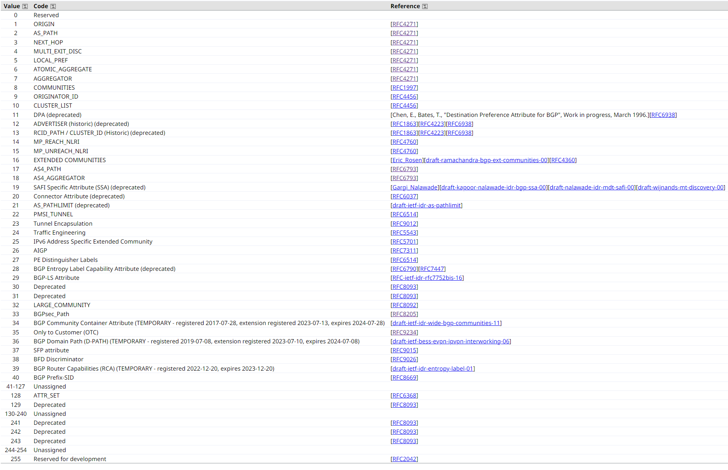Open RFC9026 BFD Discriminator link
The width and height of the screenshot is (728, 470).
(404, 359)
